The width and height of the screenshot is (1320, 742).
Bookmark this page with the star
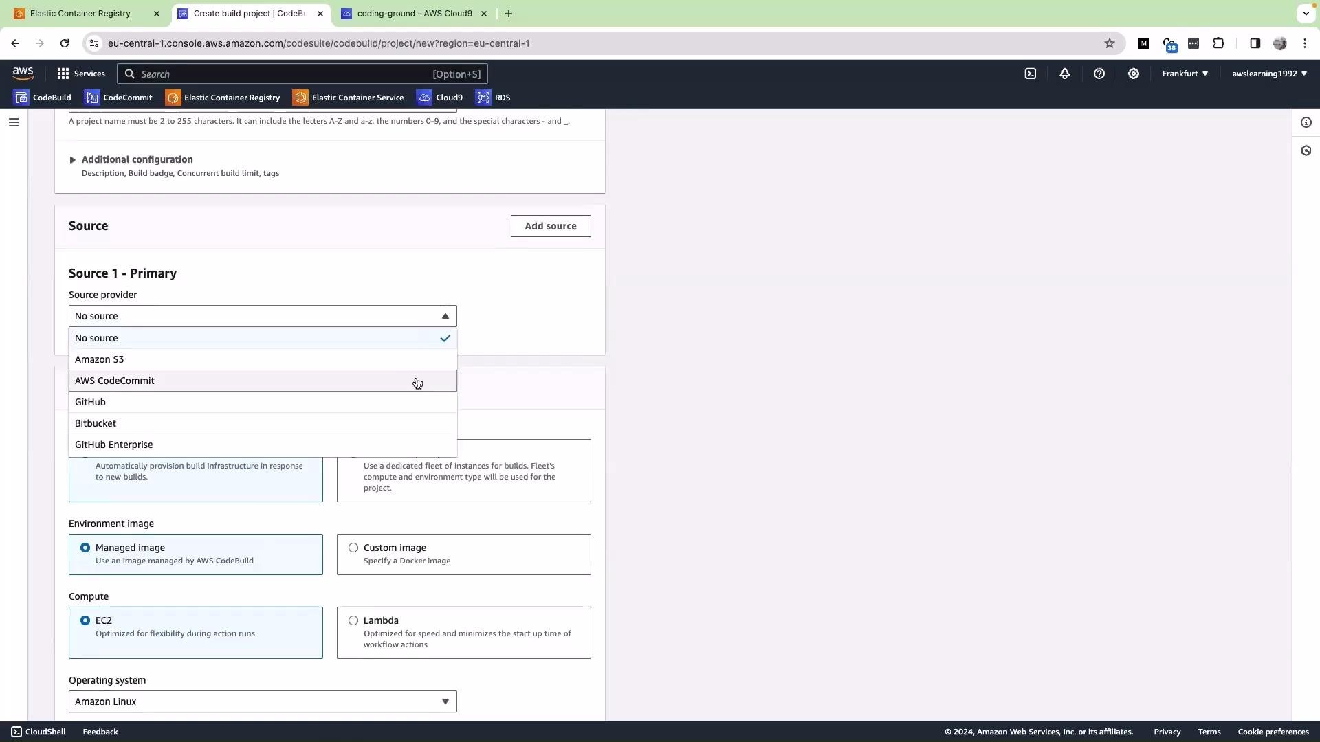(x=1110, y=43)
